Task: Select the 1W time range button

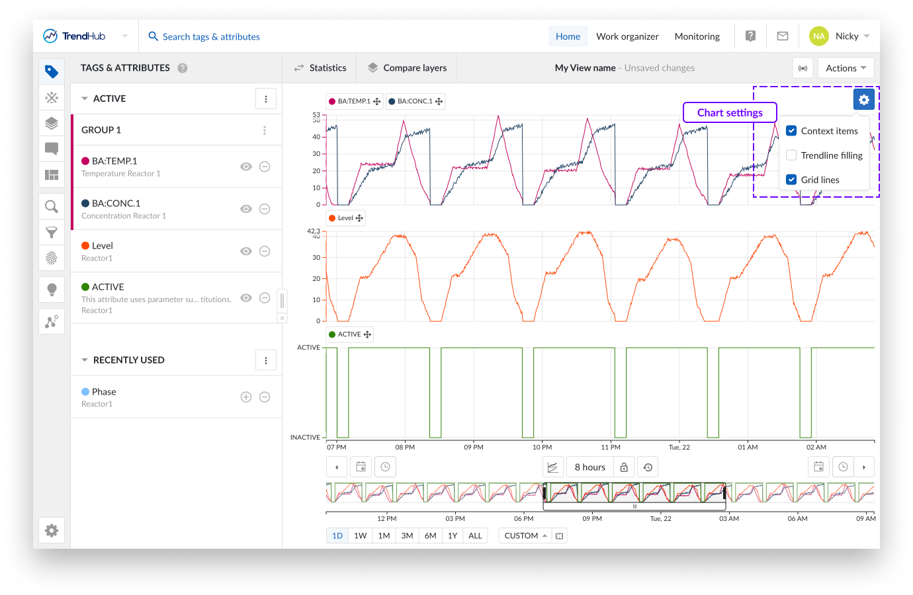Action: 360,535
